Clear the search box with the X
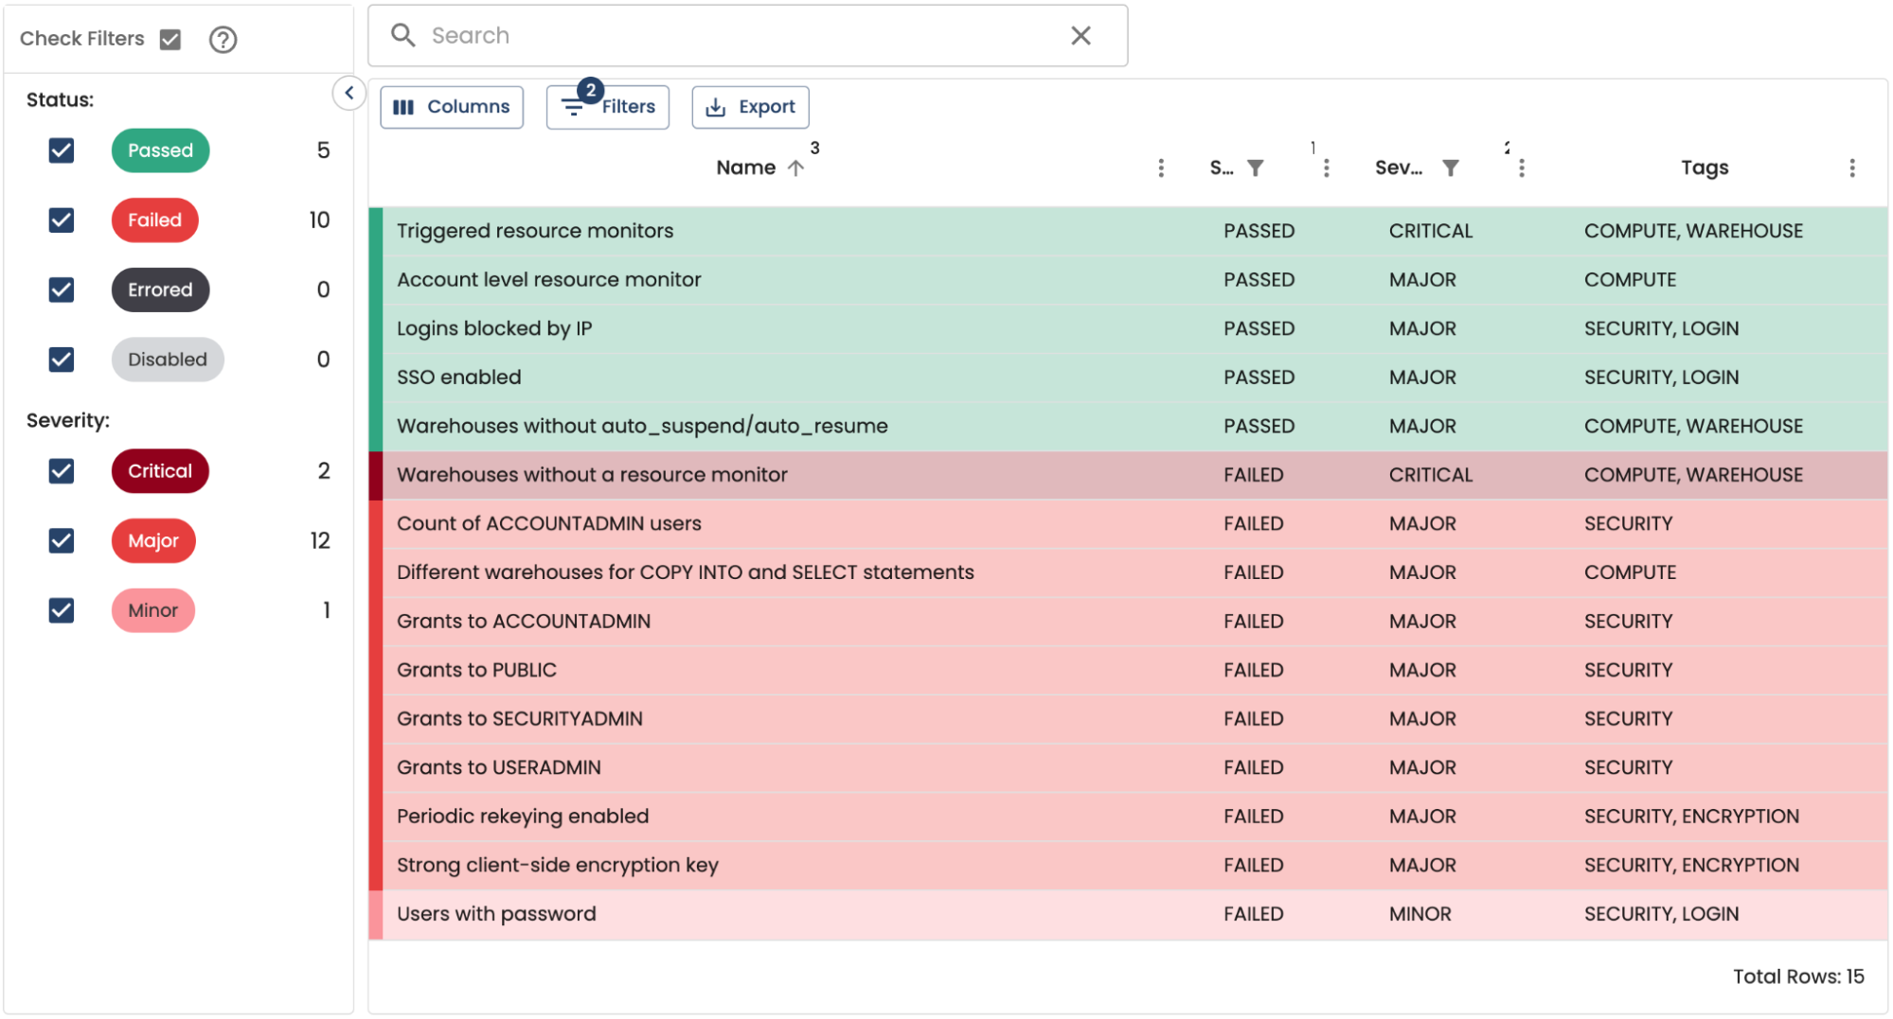1893x1019 pixels. (x=1080, y=35)
